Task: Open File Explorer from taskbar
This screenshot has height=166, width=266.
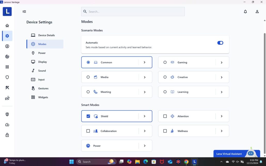Action: (x=137, y=162)
